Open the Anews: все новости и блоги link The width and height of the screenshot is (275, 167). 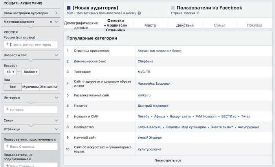coord(159,51)
